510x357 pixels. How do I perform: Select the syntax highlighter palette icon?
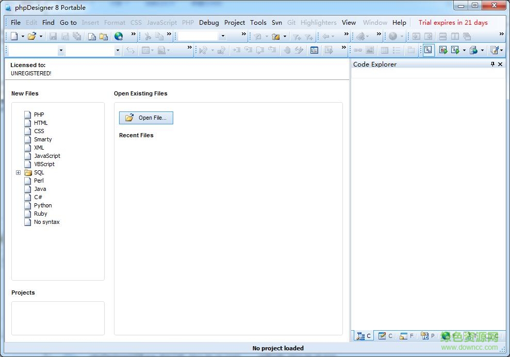(494, 50)
